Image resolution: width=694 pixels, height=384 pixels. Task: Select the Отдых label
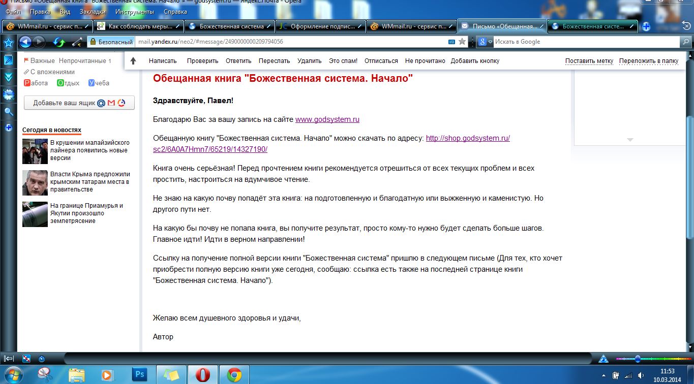[x=68, y=83]
